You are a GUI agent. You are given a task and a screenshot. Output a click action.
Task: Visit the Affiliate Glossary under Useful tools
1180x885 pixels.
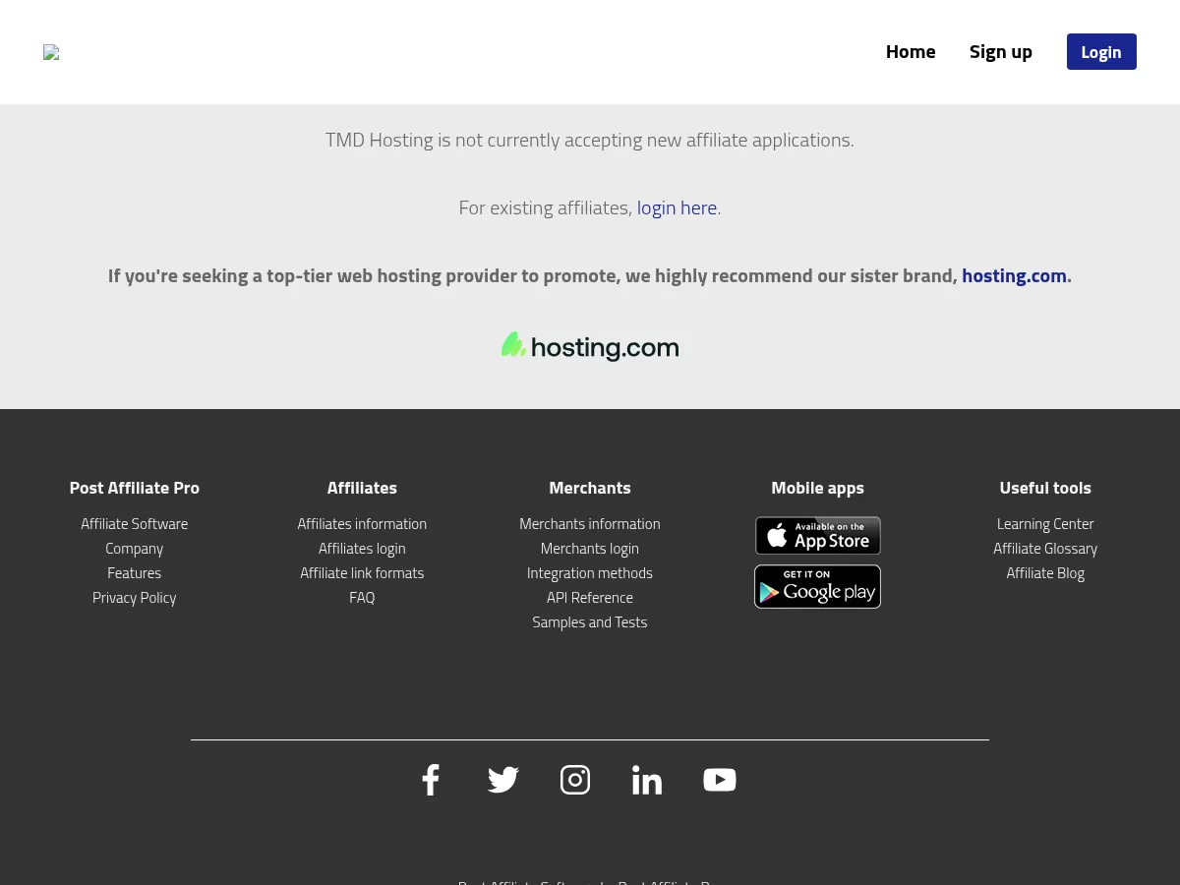point(1045,548)
